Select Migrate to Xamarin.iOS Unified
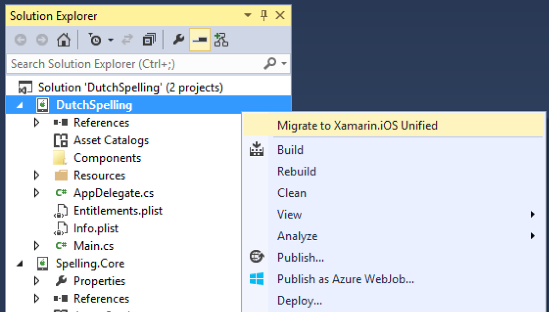 click(357, 125)
